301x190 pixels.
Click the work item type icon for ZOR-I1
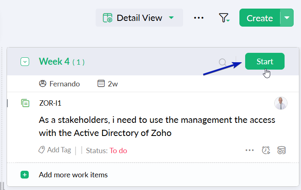pos(25,103)
